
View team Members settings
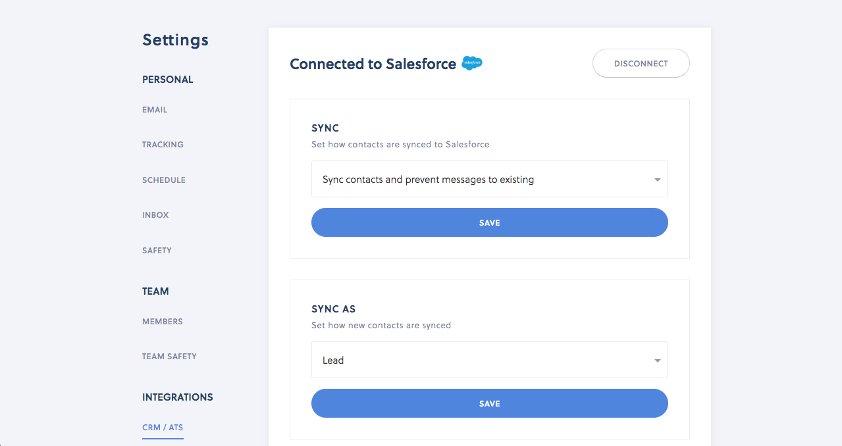pos(163,322)
